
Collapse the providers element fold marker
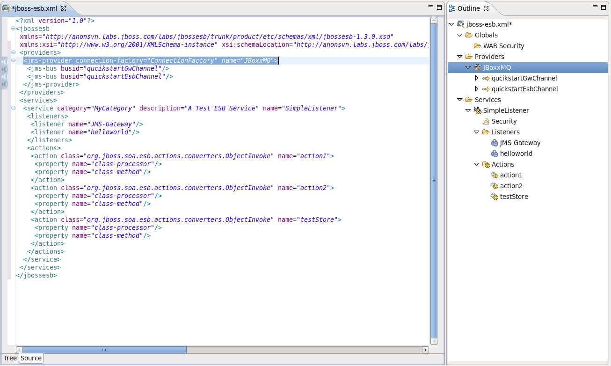pyautogui.click(x=14, y=52)
